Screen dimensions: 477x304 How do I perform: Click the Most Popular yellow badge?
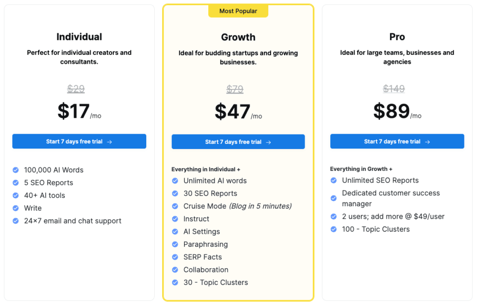coord(238,11)
